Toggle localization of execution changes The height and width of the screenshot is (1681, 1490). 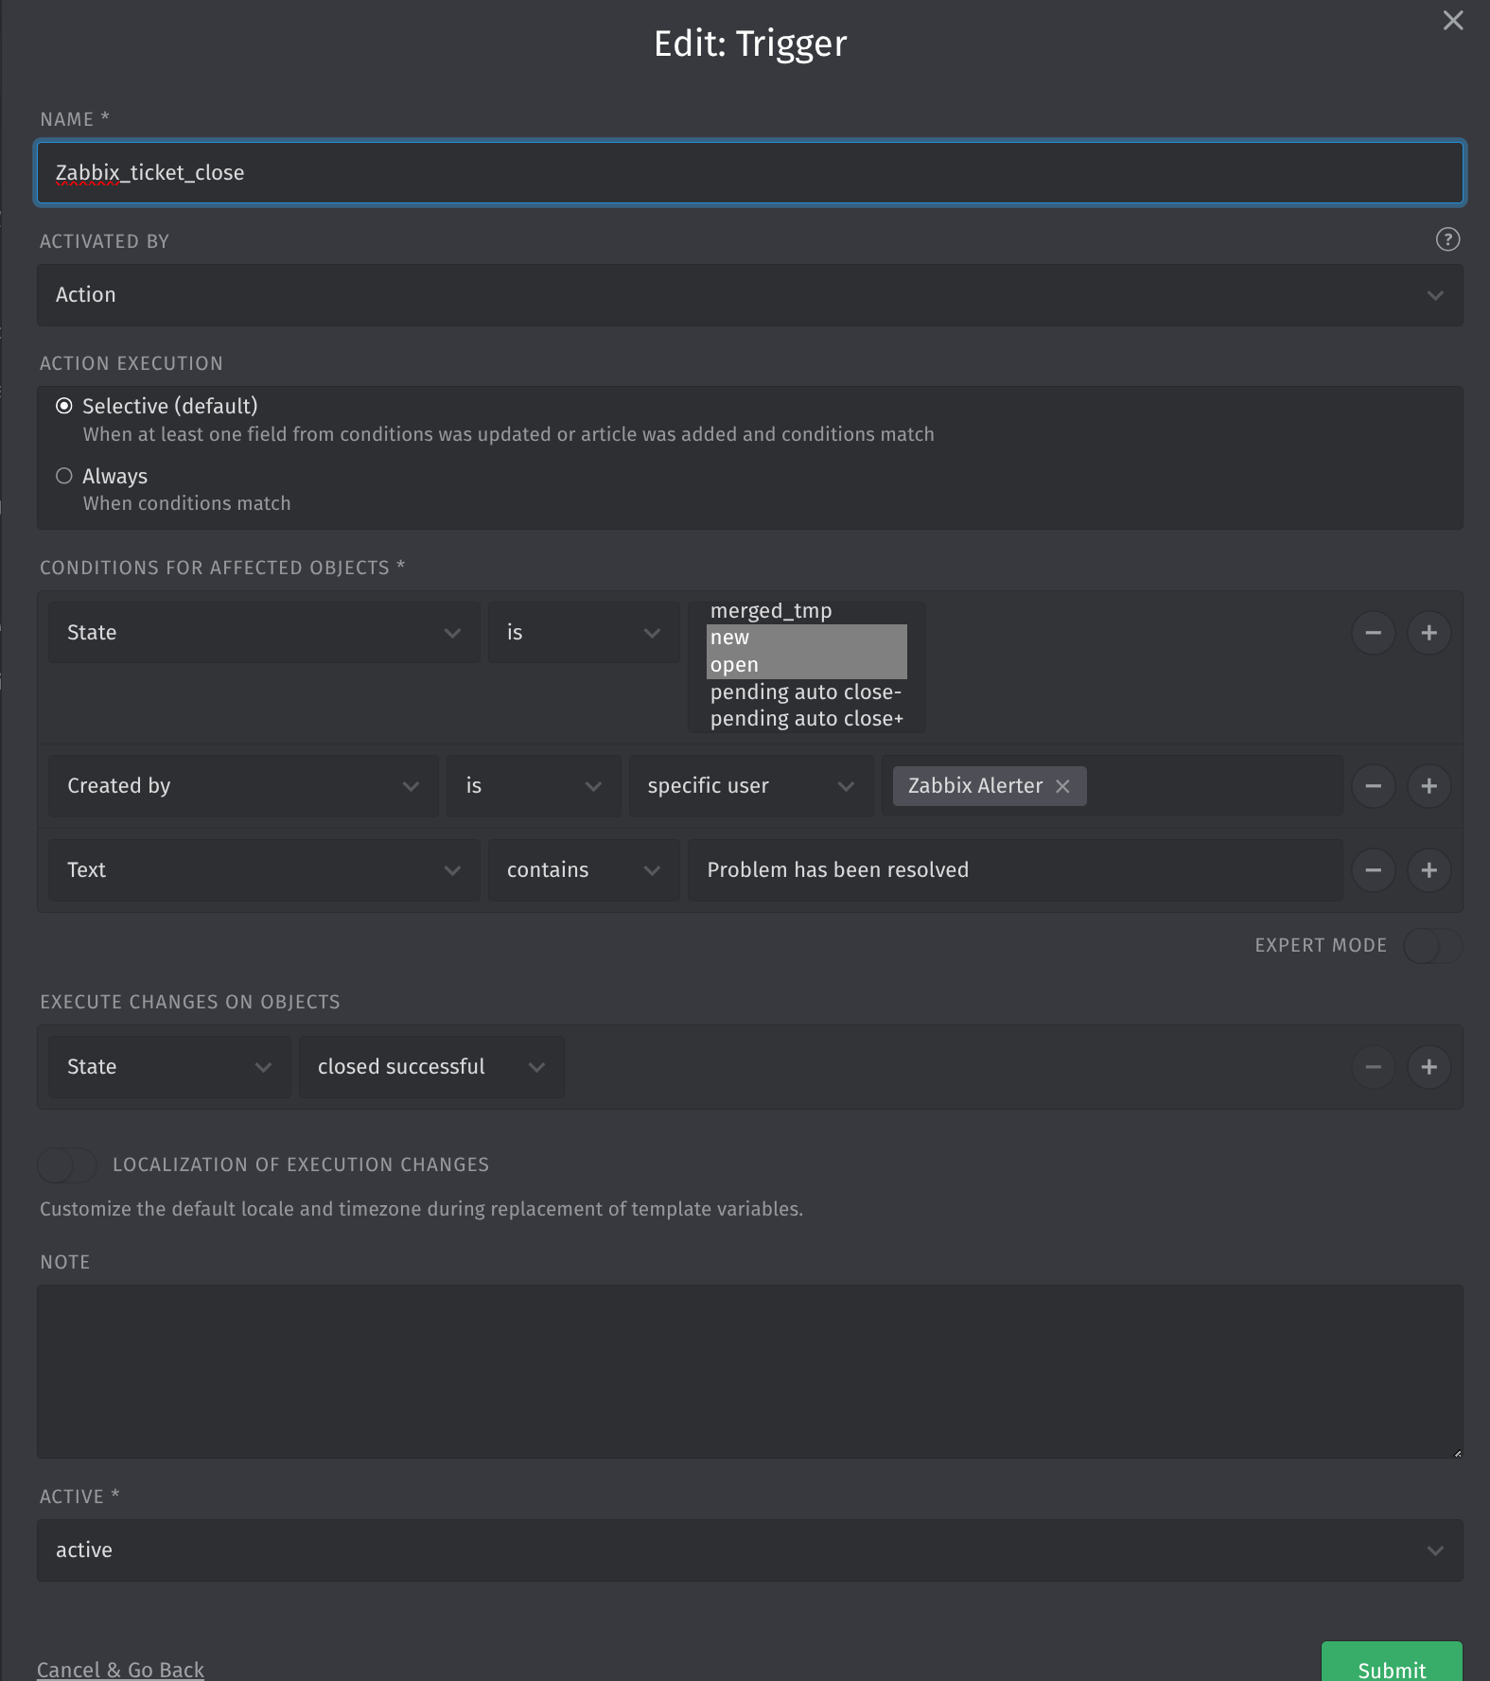click(66, 1165)
